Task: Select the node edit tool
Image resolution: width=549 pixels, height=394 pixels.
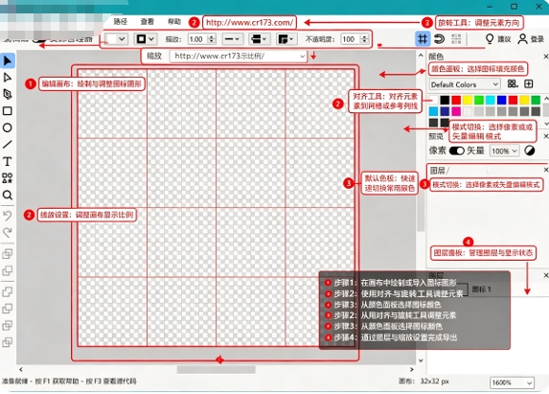Action: pos(8,78)
